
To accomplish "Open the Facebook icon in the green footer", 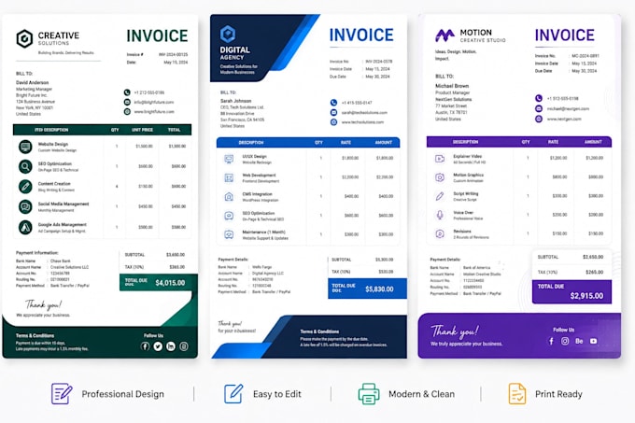I will pyautogui.click(x=145, y=346).
